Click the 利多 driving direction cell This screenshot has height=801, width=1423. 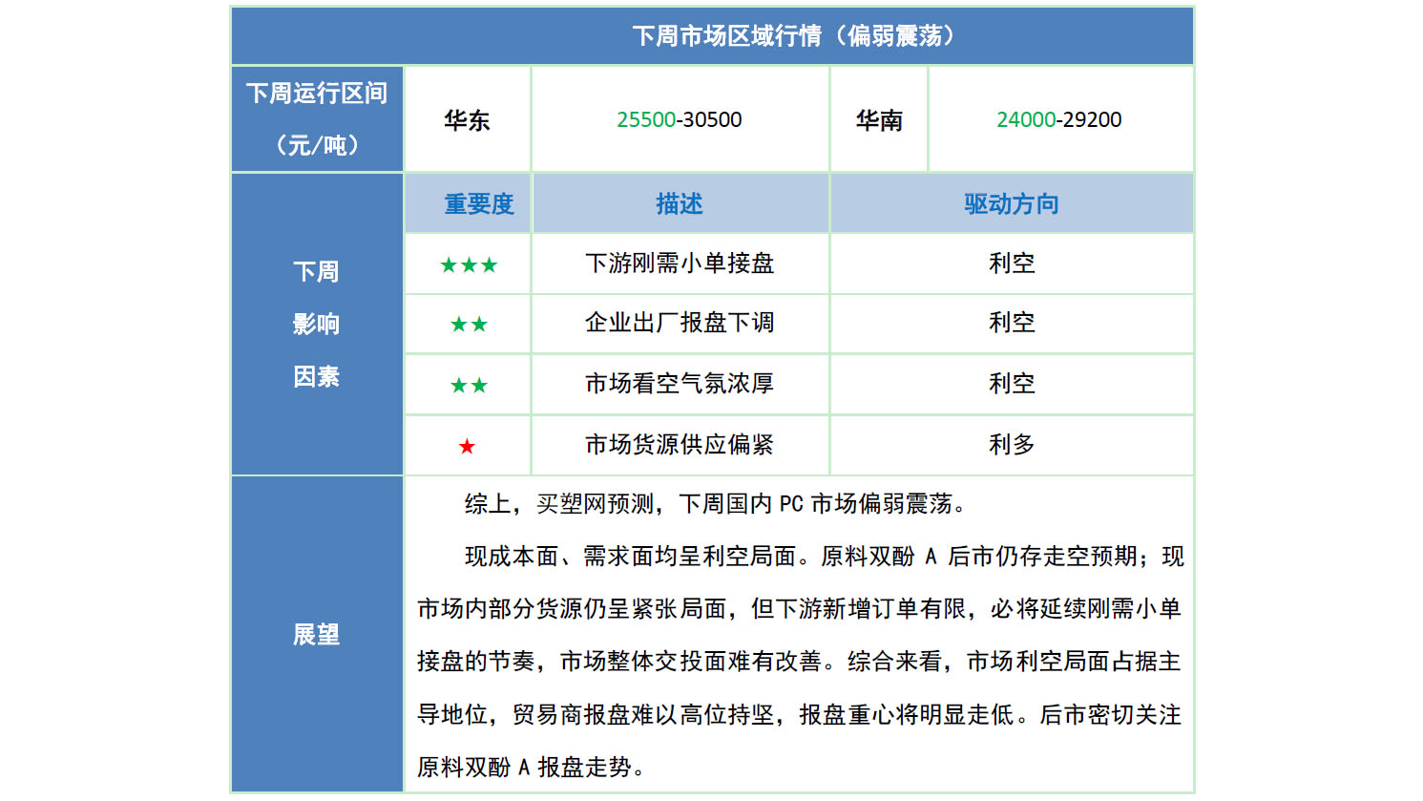click(x=1011, y=445)
